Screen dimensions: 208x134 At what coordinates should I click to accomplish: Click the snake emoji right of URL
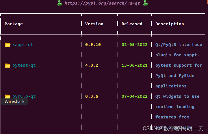146,3
